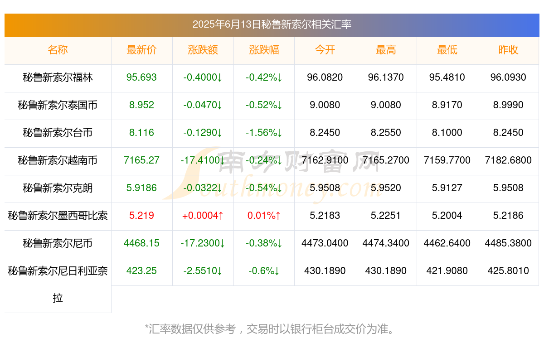Select the 涨跌幅 column header
Image resolution: width=544 pixels, height=343 pixels.
264,50
